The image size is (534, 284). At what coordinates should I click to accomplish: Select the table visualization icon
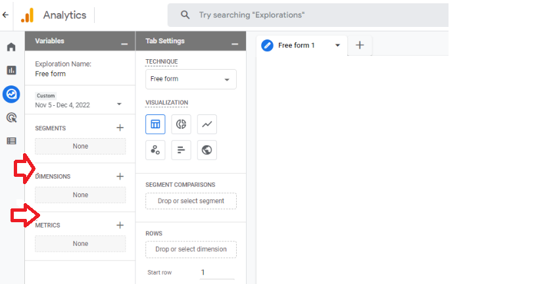155,124
